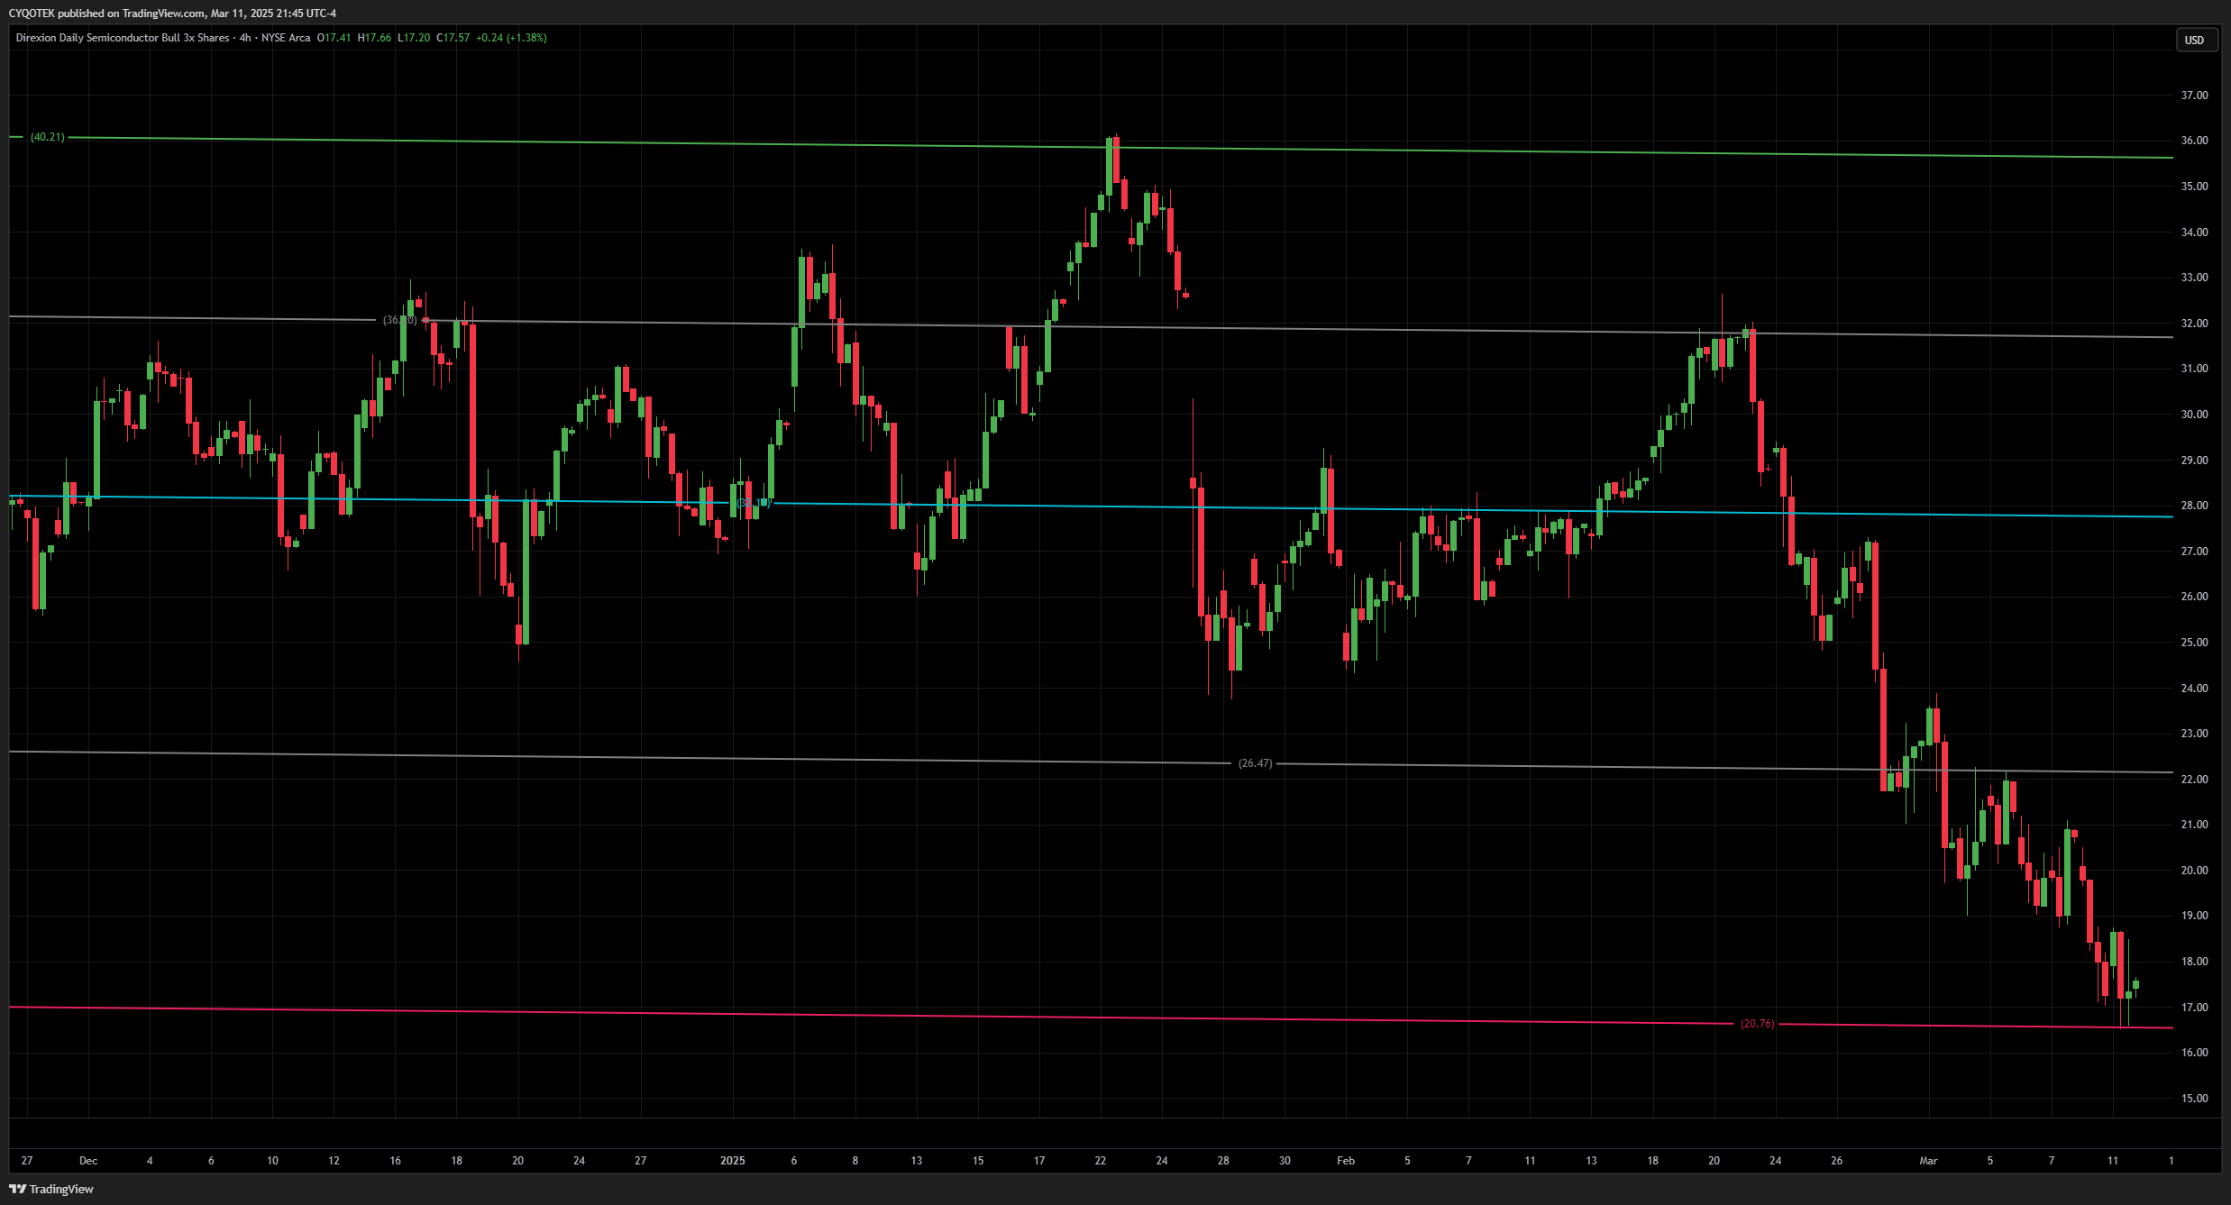Click the gray line label (36.20)
The image size is (2231, 1205).
click(399, 320)
